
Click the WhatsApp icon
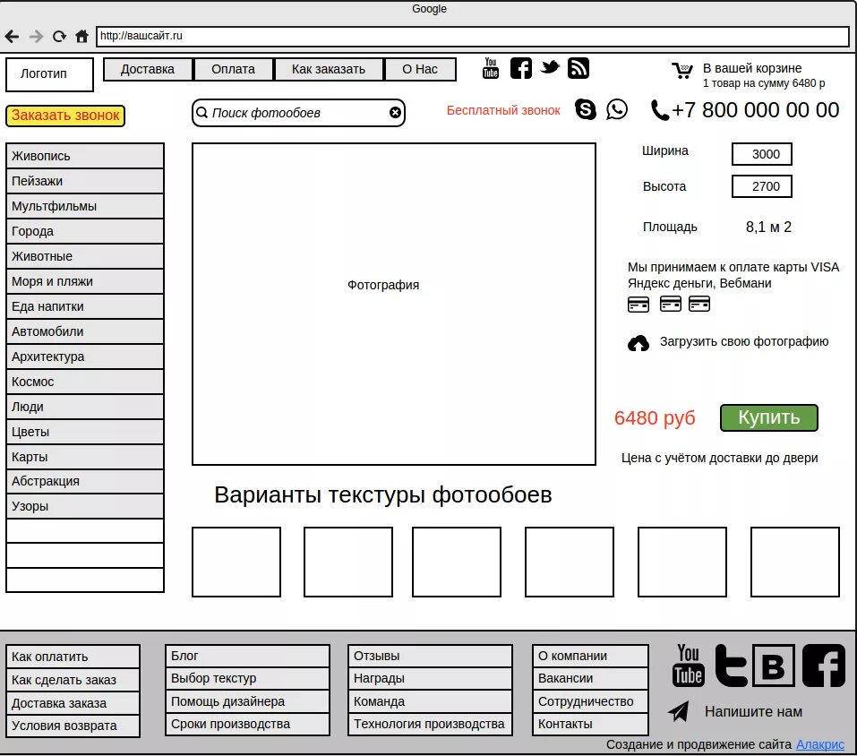click(x=616, y=109)
